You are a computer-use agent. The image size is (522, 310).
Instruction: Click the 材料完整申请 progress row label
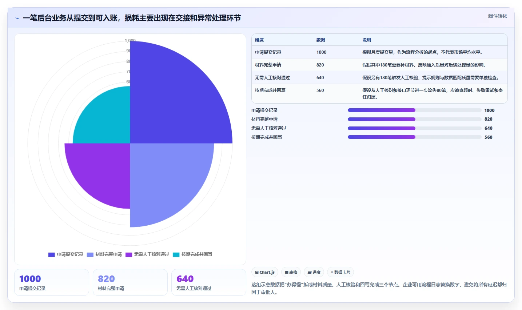tap(264, 119)
